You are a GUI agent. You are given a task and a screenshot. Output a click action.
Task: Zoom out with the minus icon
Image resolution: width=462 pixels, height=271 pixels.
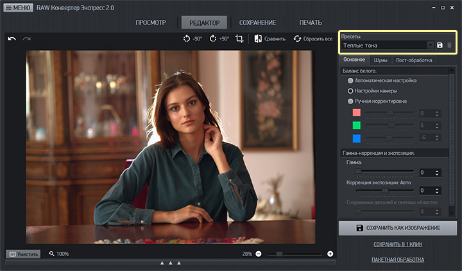pyautogui.click(x=259, y=254)
